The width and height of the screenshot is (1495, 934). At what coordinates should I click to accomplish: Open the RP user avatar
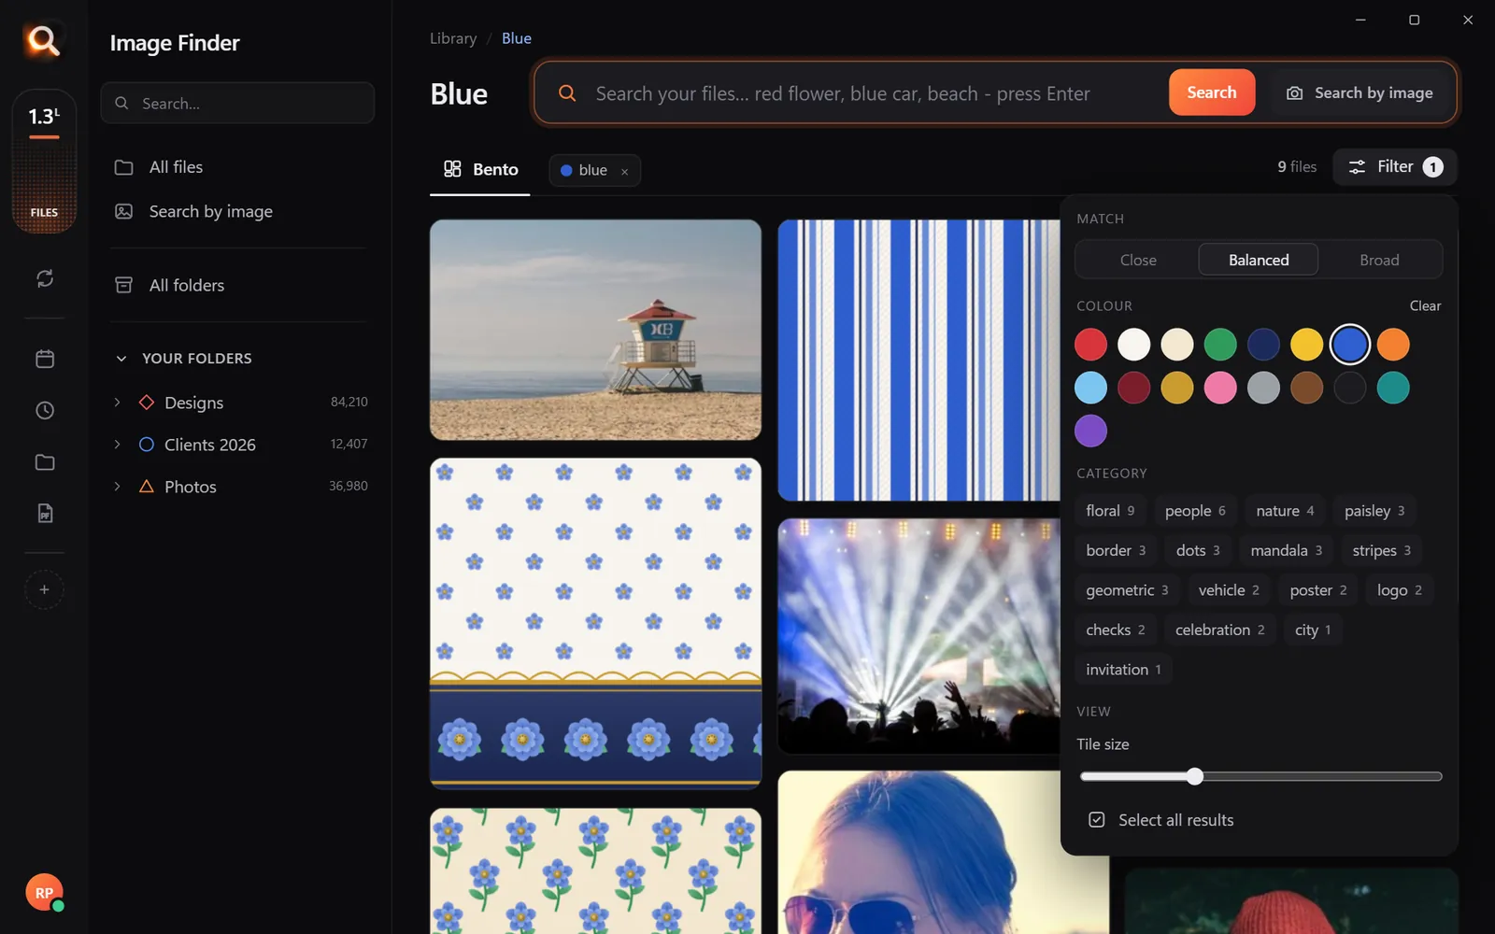pyautogui.click(x=44, y=893)
